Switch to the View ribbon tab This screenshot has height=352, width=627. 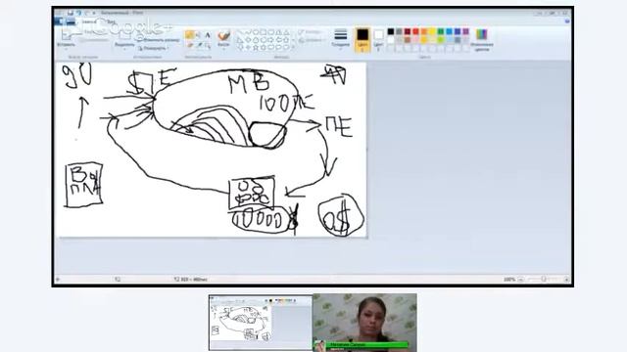point(111,22)
